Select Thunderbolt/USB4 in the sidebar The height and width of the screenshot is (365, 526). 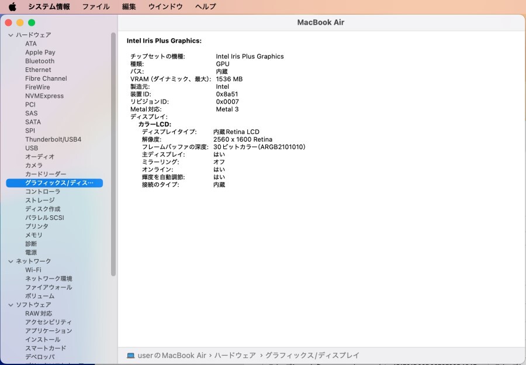pos(53,139)
